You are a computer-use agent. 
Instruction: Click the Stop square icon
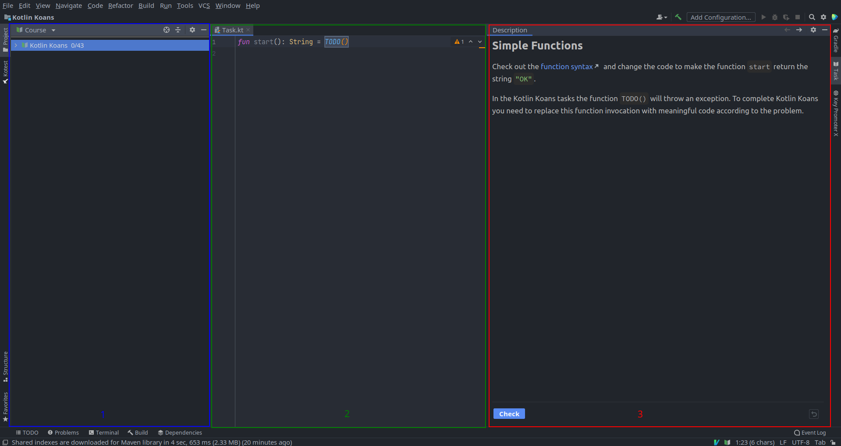tap(798, 17)
